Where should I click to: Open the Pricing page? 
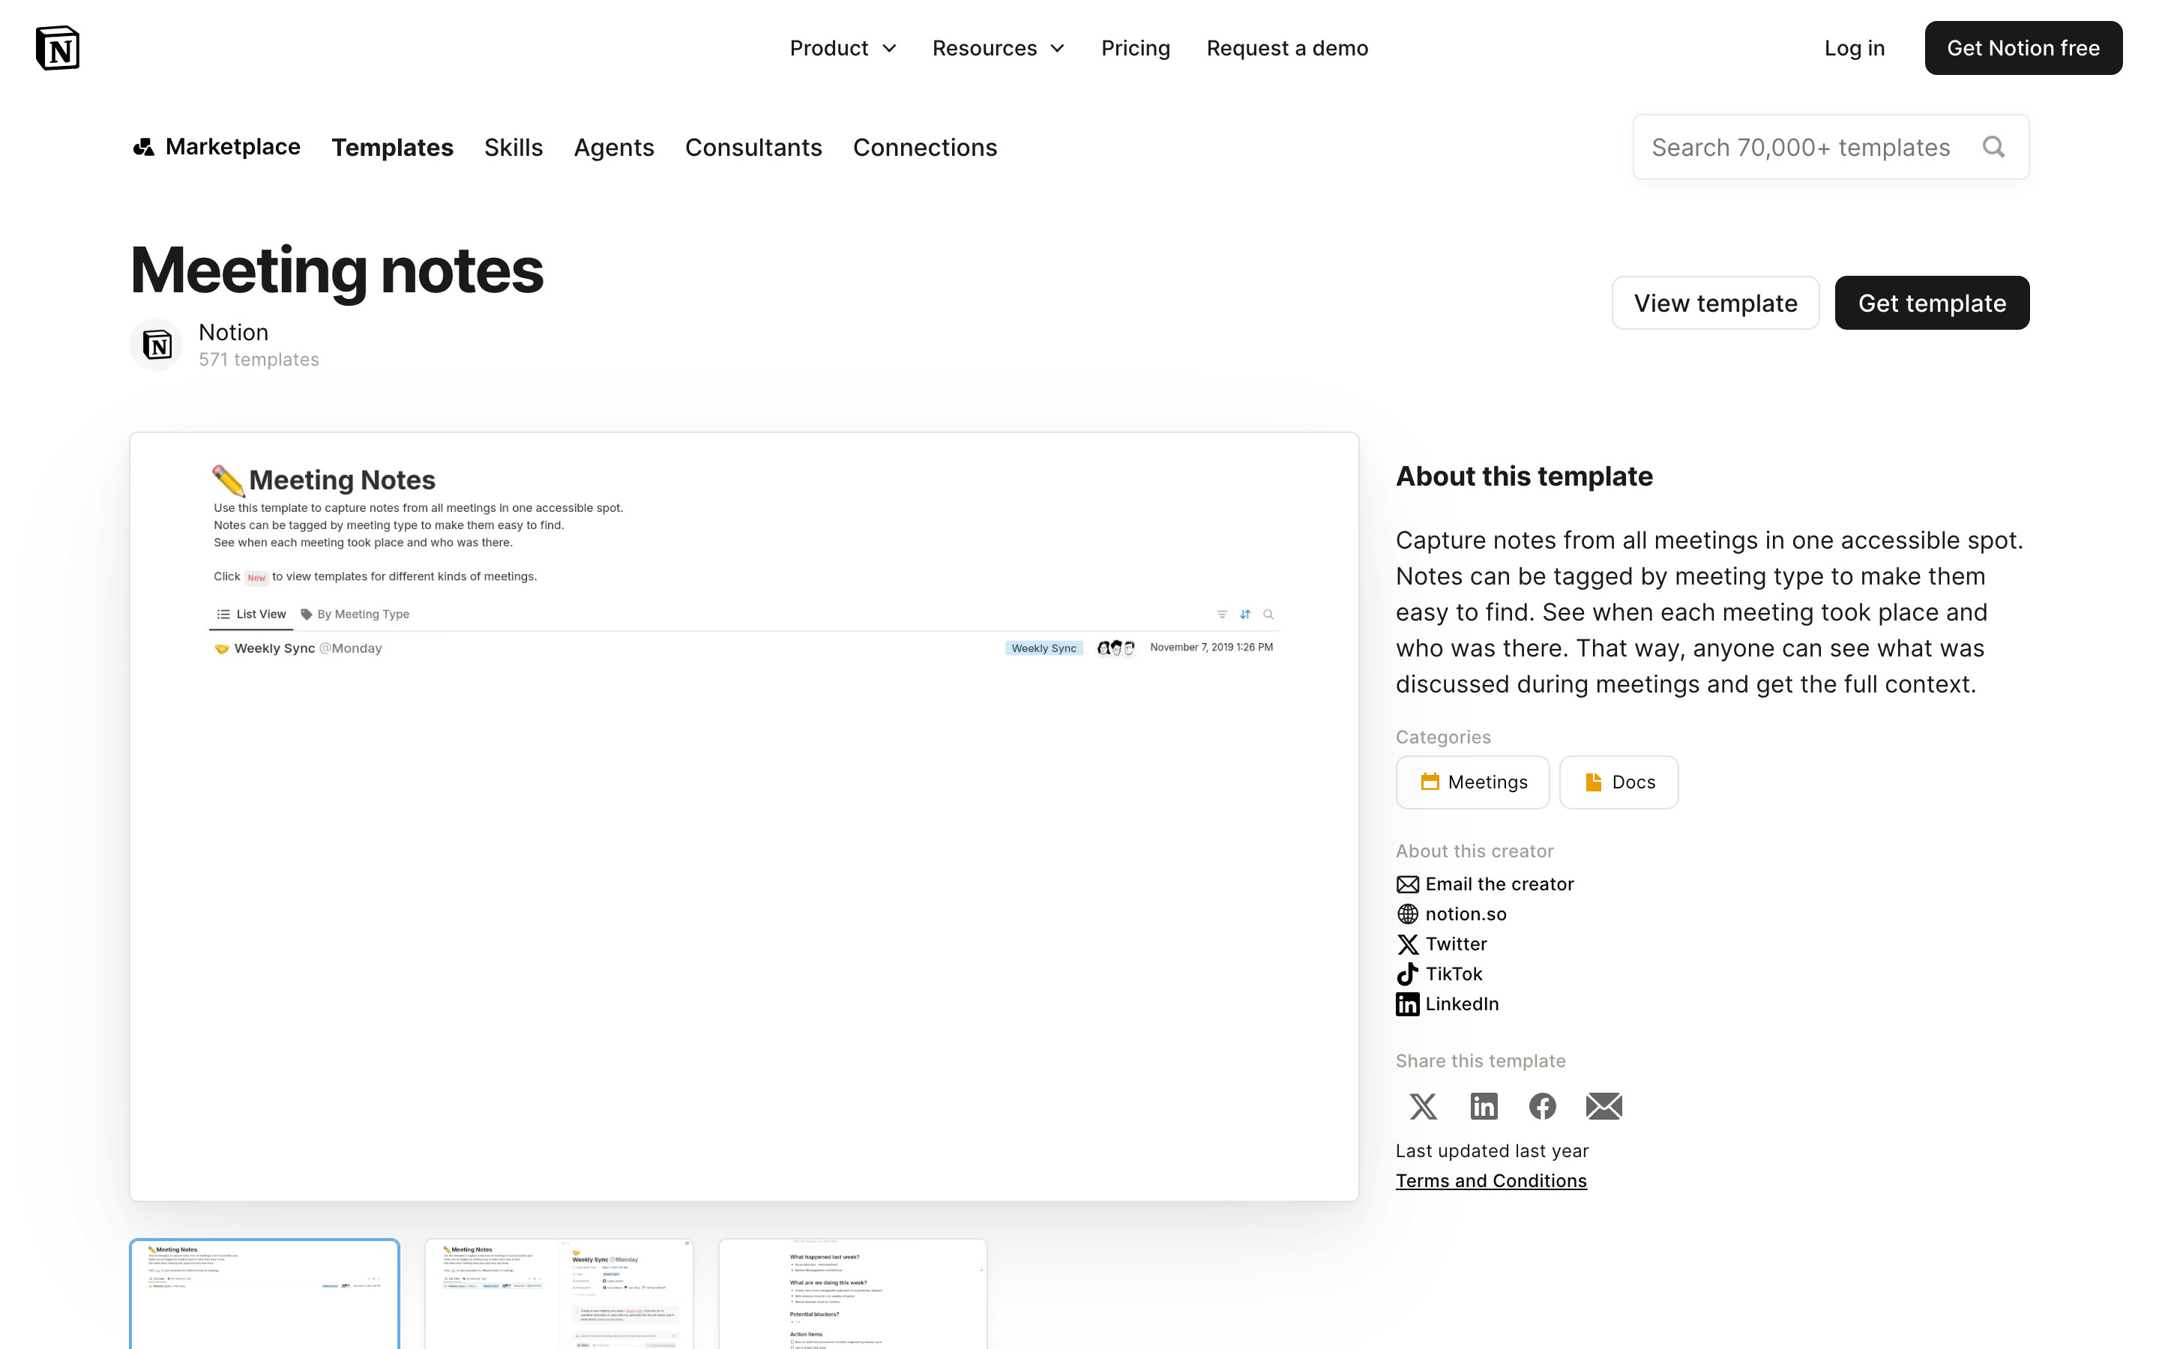[1135, 48]
